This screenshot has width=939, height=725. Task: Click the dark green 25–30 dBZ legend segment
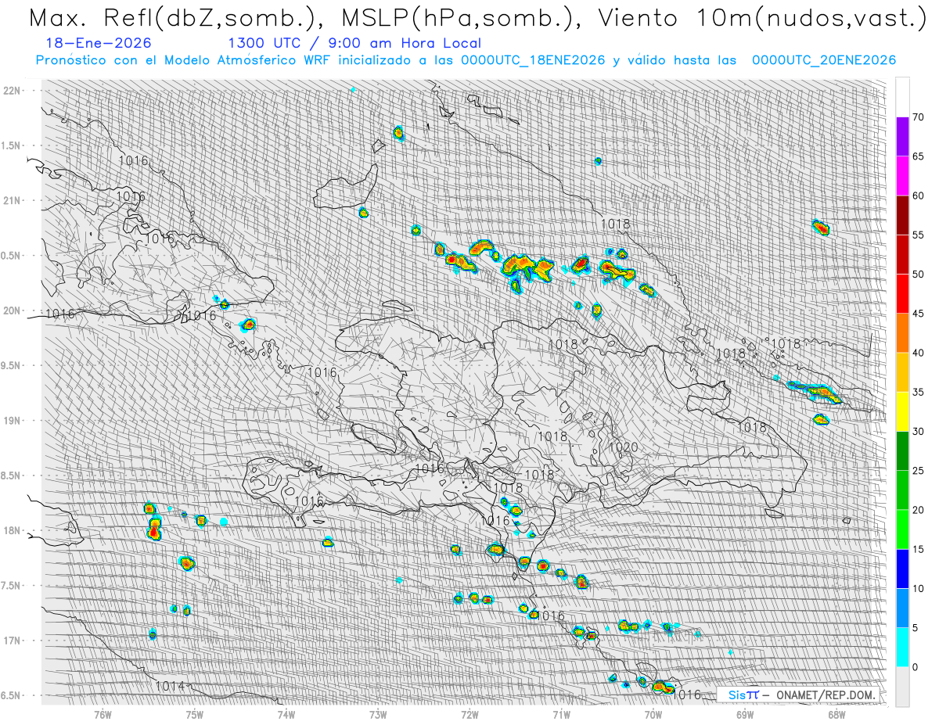902,450
